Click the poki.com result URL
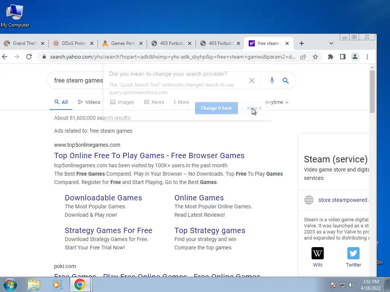 (65, 266)
